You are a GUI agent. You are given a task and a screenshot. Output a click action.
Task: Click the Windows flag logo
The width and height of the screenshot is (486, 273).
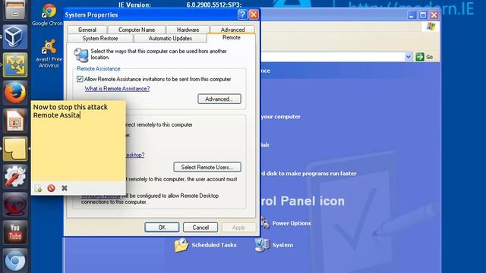(x=431, y=27)
